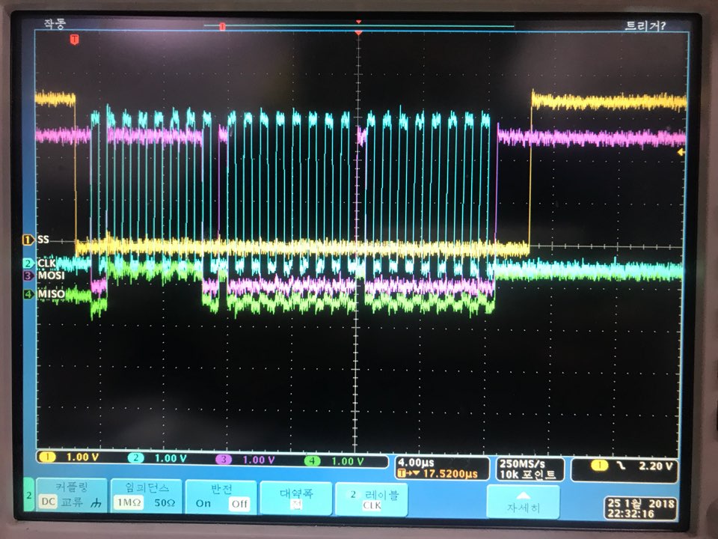Select the channel 3 MOSI ground marker
Screen dimensions: 718x539
pyautogui.click(x=28, y=275)
